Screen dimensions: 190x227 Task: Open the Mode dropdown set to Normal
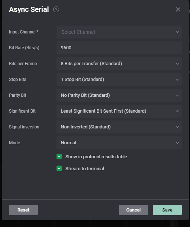coord(119,143)
